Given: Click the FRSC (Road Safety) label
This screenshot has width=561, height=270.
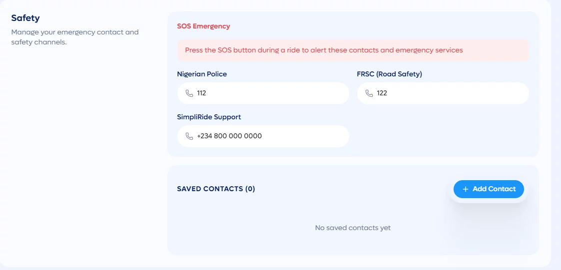Looking at the screenshot, I should coord(390,74).
